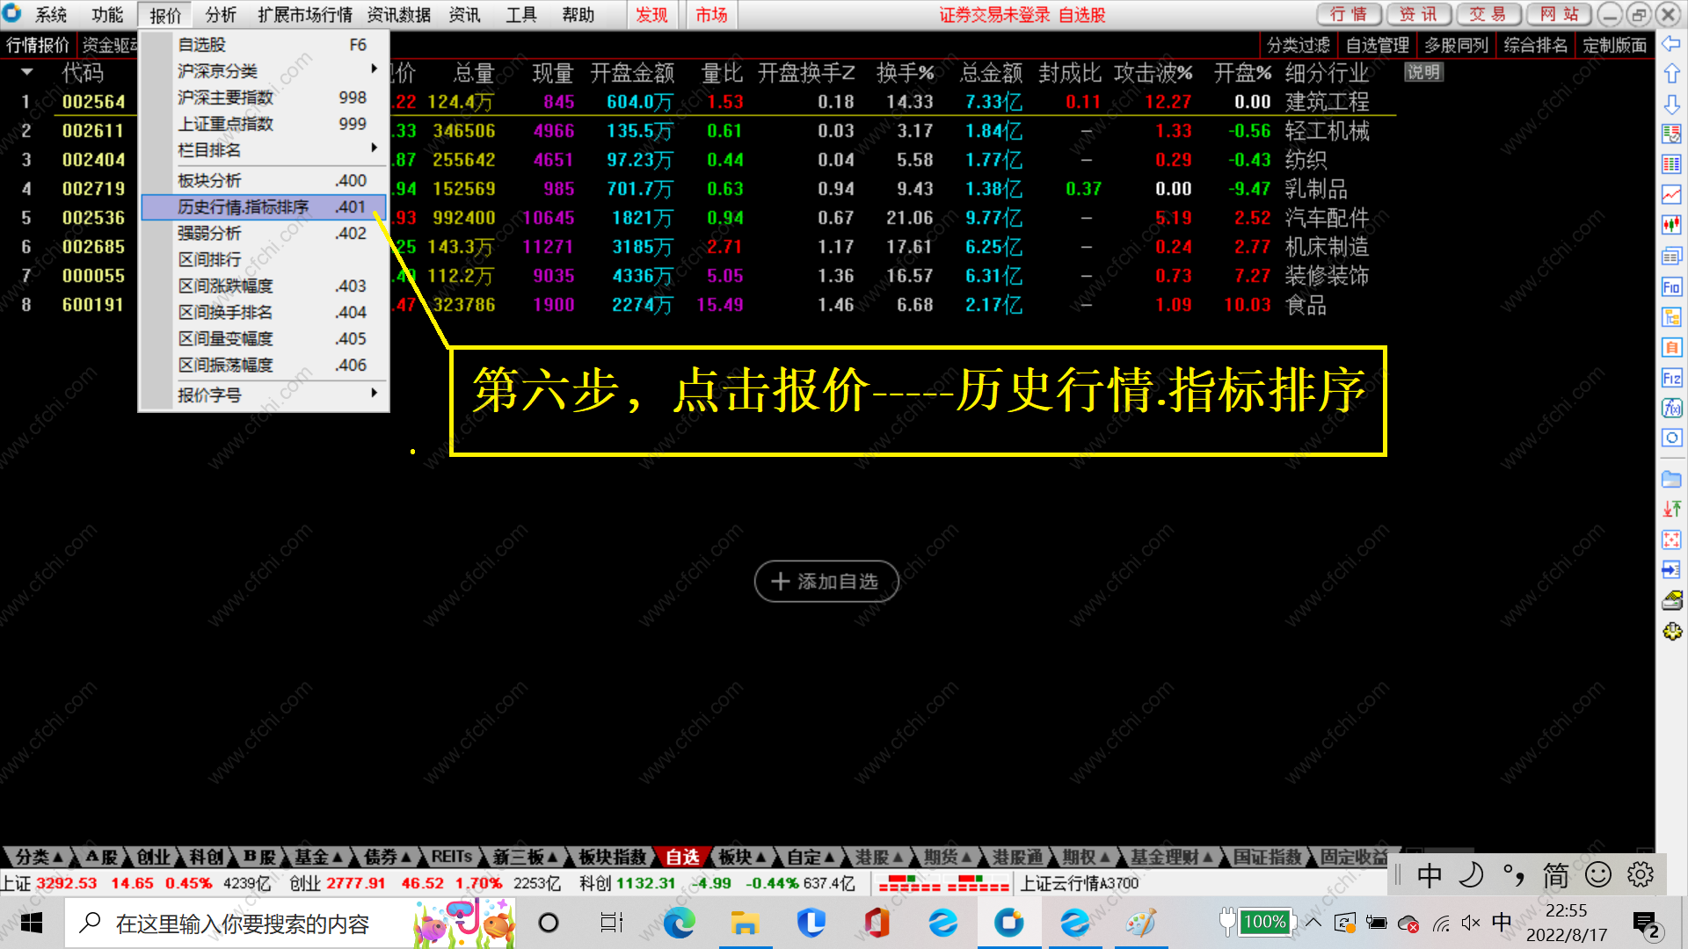This screenshot has height=949, width=1688.
Task: Toggle the 中 Chinese input mode
Action: point(1430,875)
